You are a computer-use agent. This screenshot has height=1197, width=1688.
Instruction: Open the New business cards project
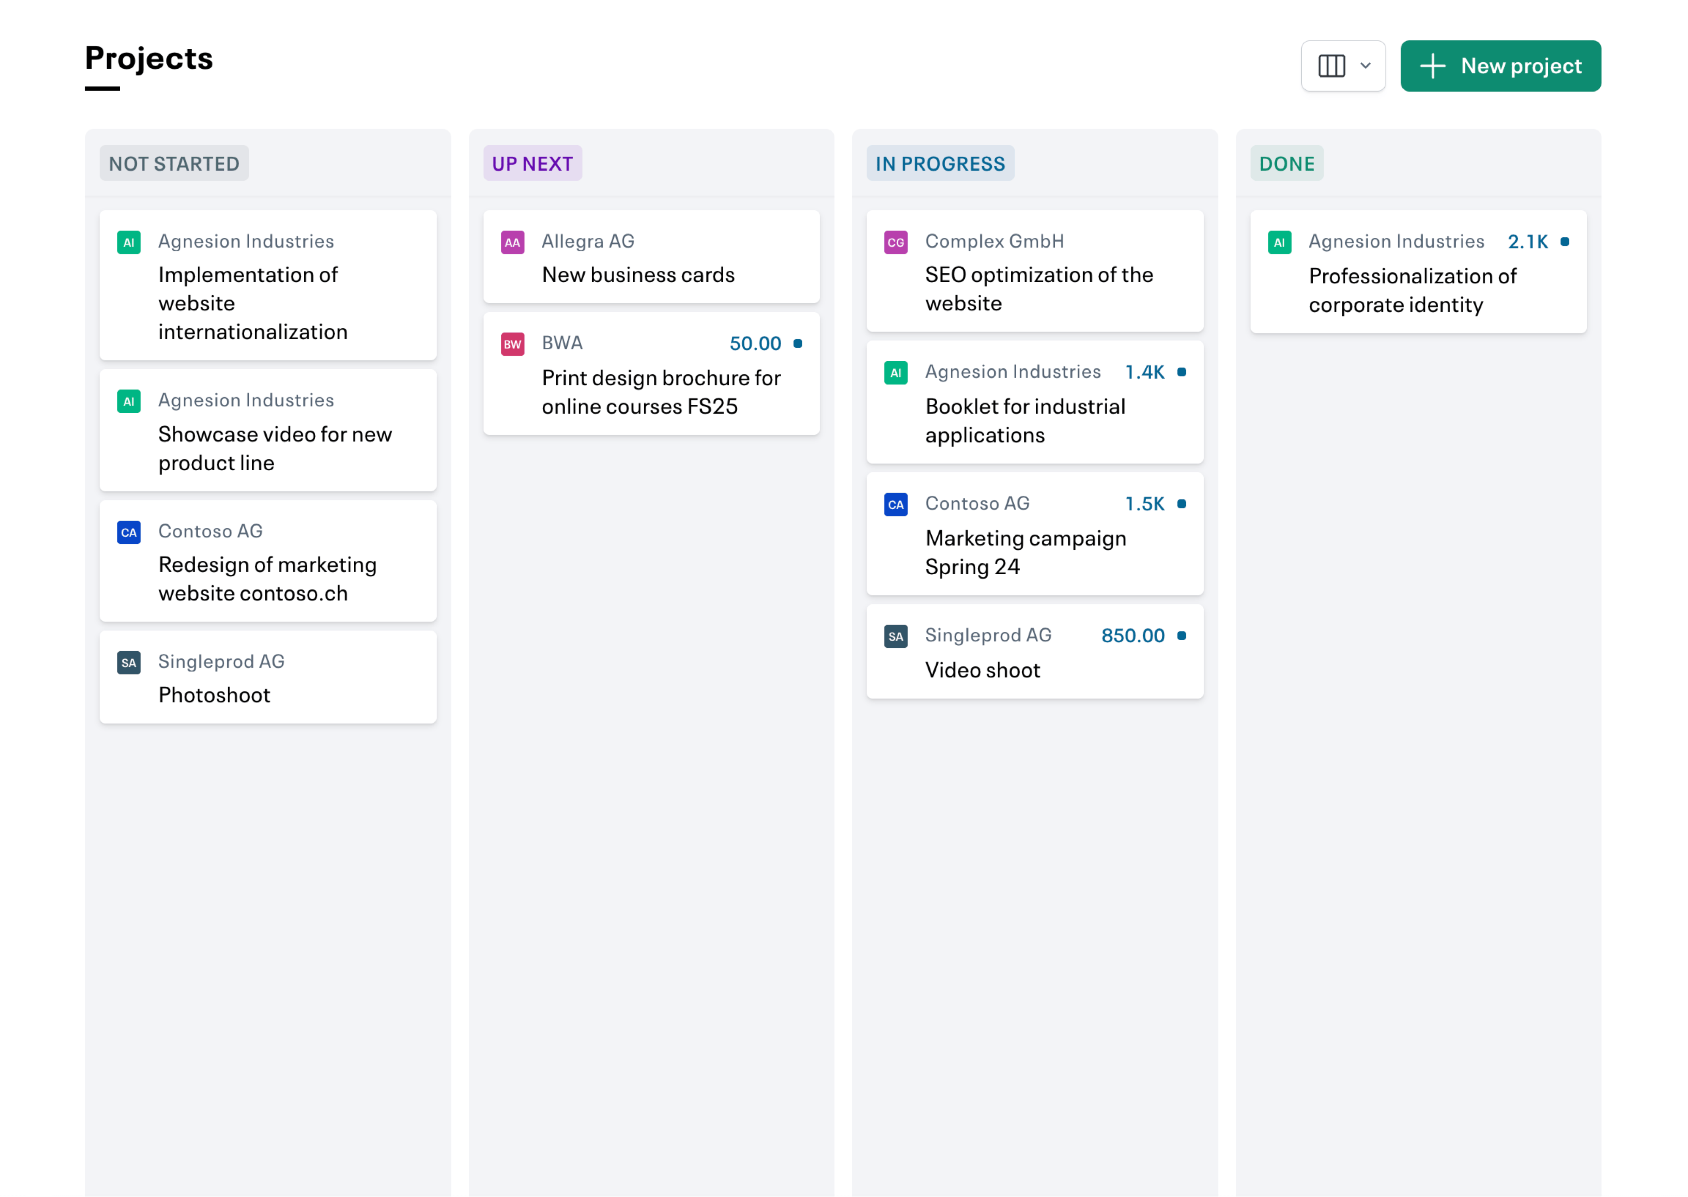point(638,275)
